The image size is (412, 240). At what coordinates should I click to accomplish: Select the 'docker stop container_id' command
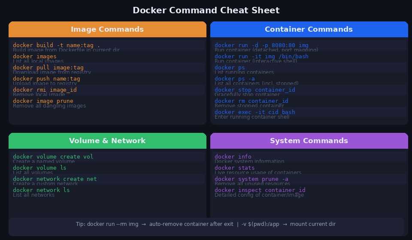(x=254, y=90)
